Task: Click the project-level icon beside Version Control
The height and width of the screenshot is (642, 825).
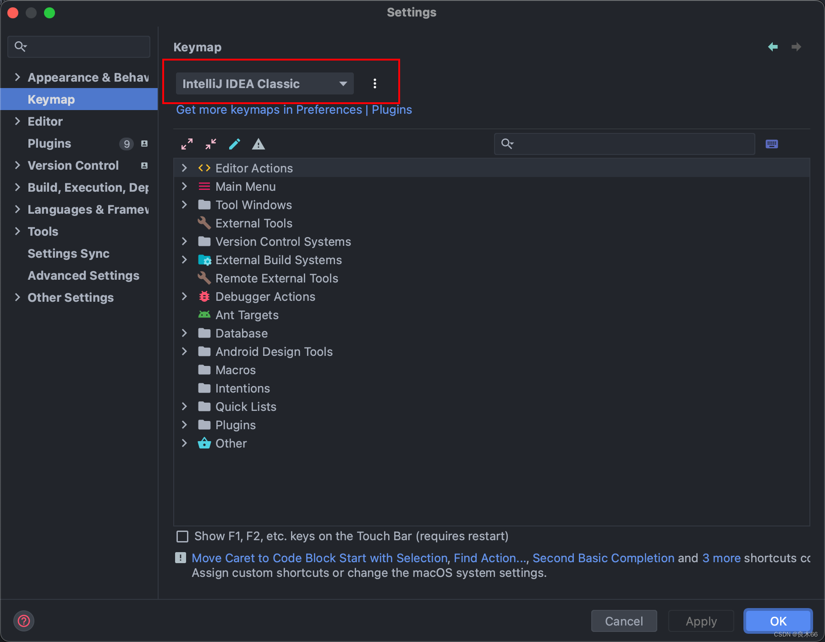Action: (144, 166)
